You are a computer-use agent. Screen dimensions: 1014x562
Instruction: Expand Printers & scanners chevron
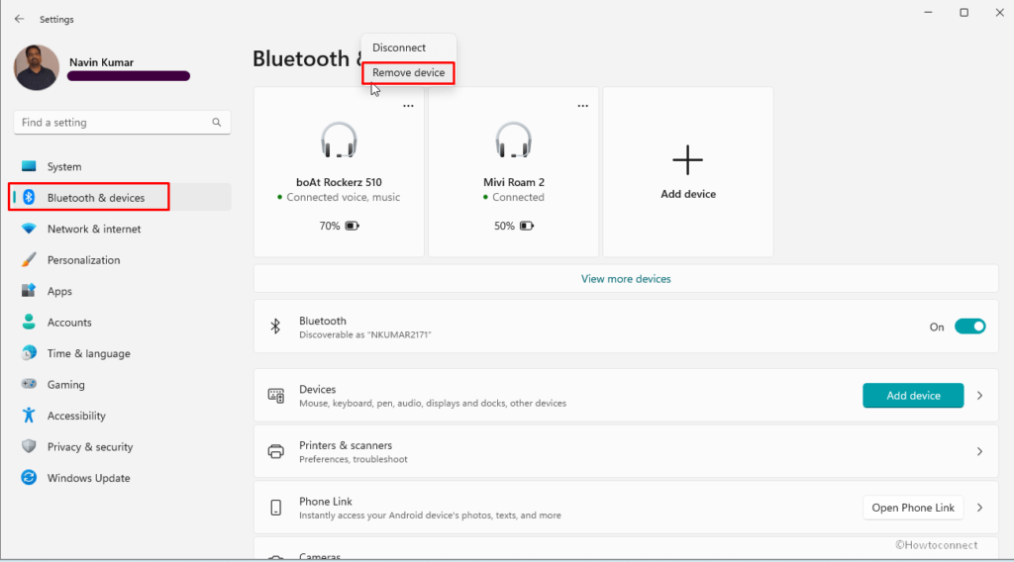pyautogui.click(x=979, y=451)
